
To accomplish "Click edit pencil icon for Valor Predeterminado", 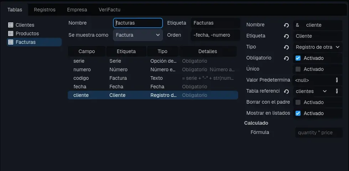I will (x=337, y=80).
